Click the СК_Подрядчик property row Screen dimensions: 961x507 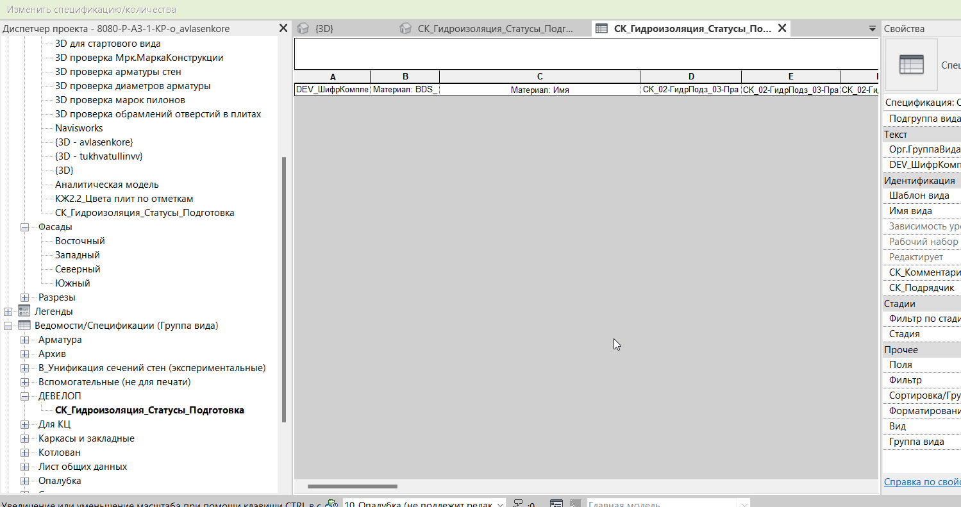[922, 288]
